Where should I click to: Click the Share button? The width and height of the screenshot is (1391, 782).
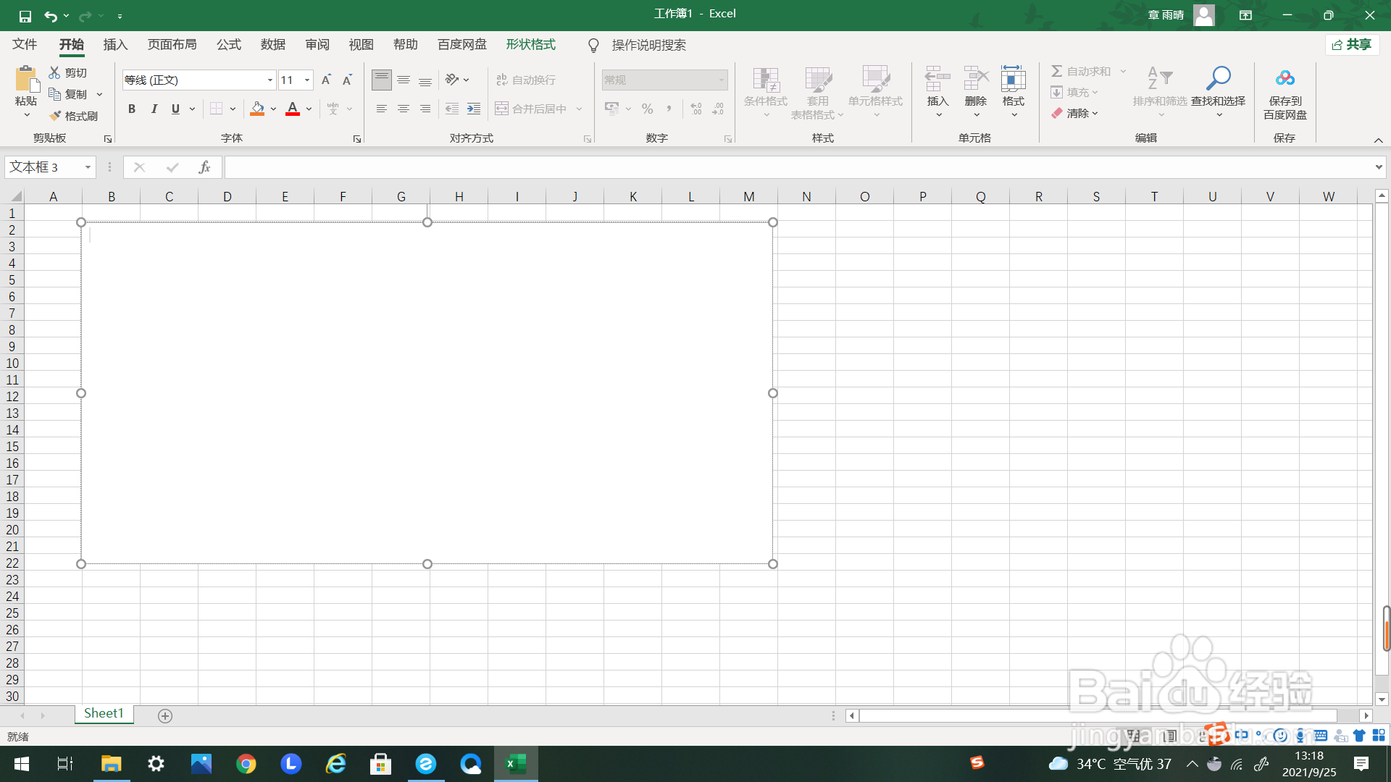pos(1352,45)
